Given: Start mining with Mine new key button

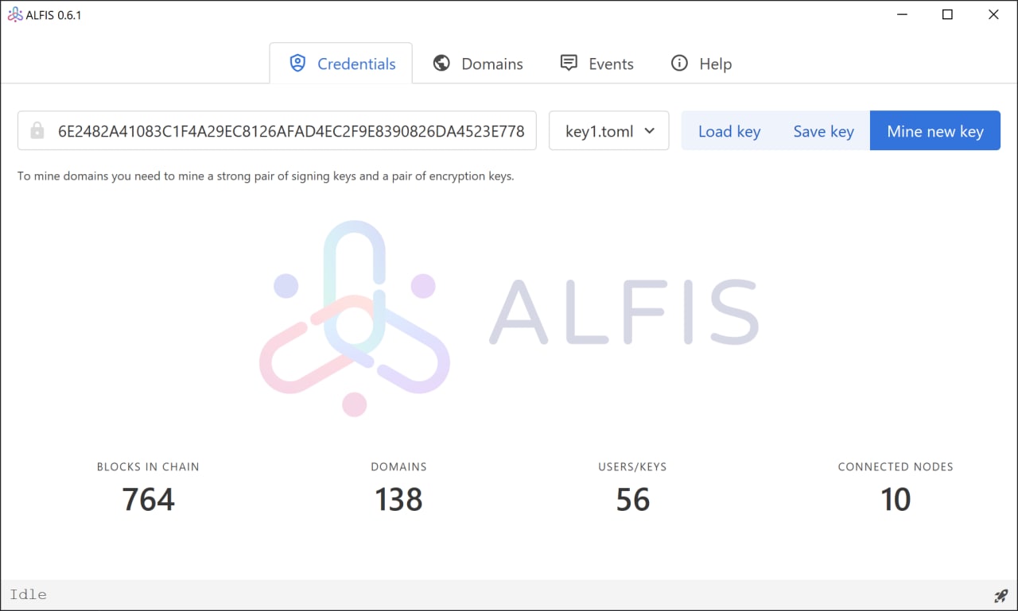Looking at the screenshot, I should tap(934, 131).
